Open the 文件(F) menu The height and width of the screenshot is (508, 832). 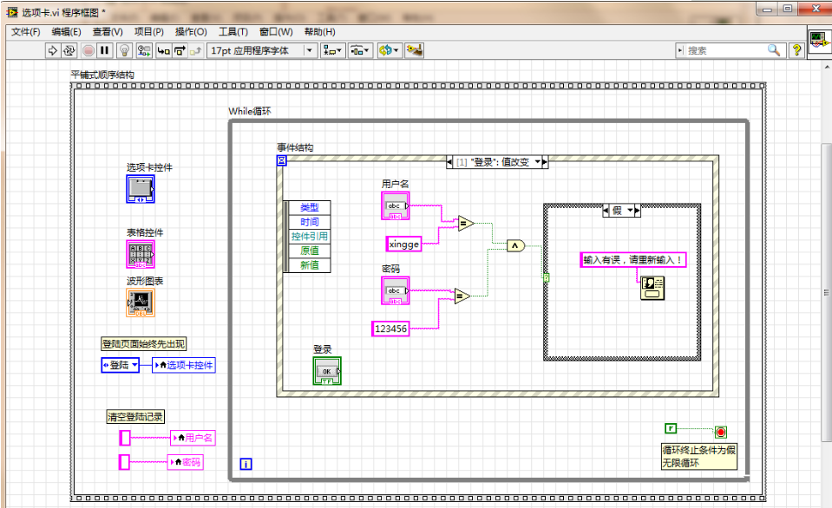coord(26,32)
